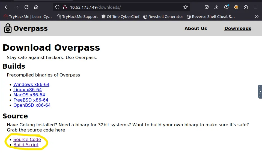This screenshot has width=262, height=153.
Task: Reload the current page
Action: pos(26,7)
